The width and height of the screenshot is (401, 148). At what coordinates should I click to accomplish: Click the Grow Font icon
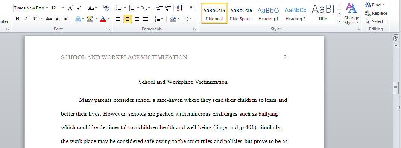71,8
